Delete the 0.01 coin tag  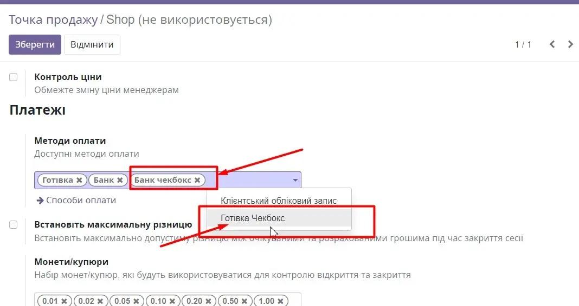pos(64,301)
